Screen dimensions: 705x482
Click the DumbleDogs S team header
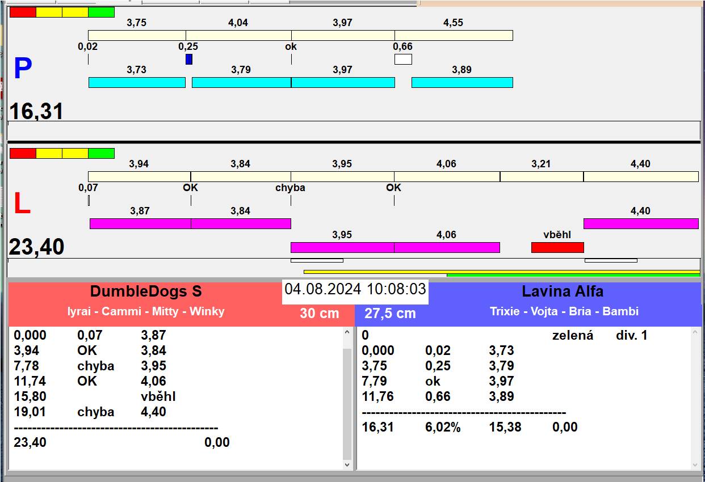(x=146, y=292)
